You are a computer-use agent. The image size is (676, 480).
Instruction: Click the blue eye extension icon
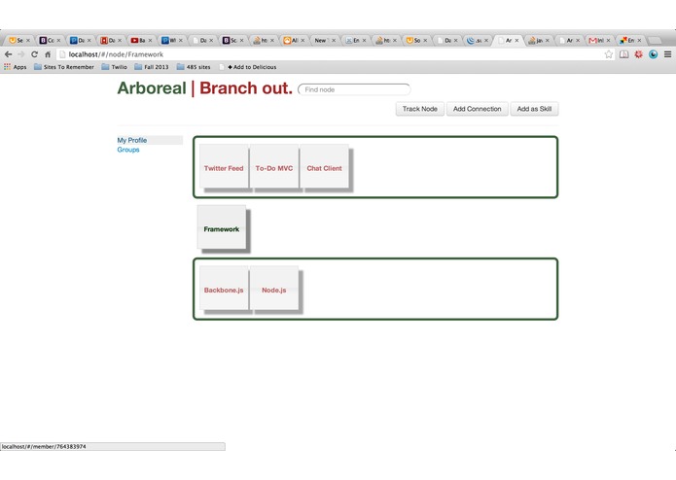coord(654,54)
